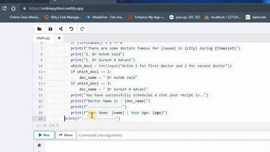The image size is (270, 152).
Task: Open darkcode bookmark
Action: (x=256, y=17)
